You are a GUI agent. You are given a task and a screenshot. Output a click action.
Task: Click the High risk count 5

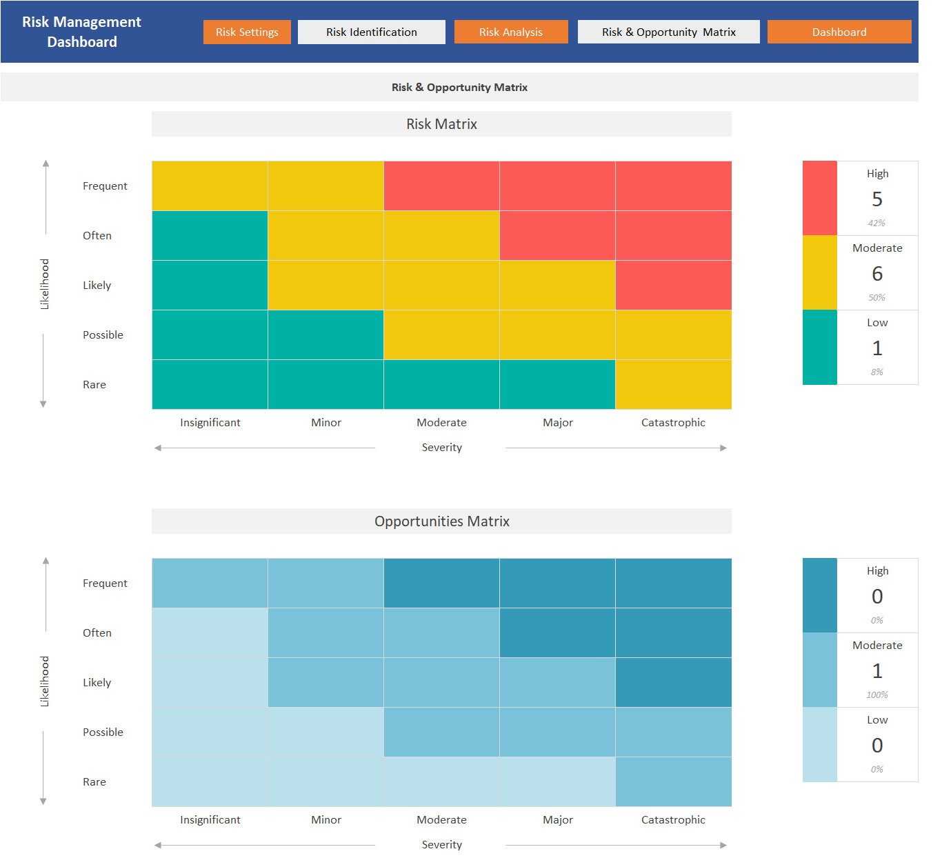(877, 199)
